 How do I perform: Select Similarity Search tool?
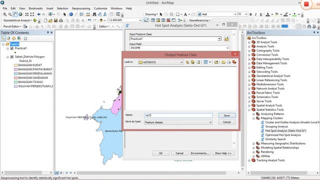(275, 139)
